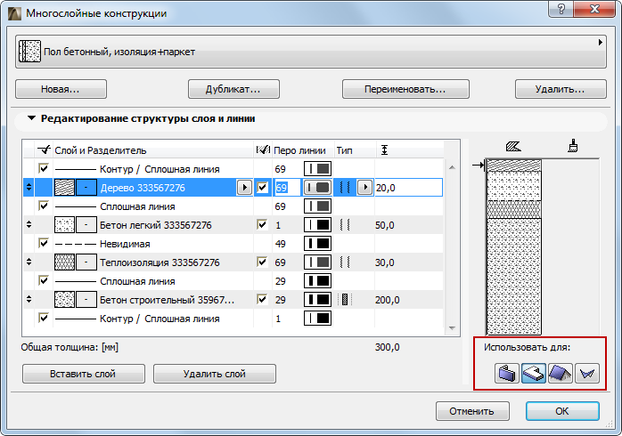Click drag handle of Бетон строительный row
Viewport: 622px width, 436px height.
(29, 299)
